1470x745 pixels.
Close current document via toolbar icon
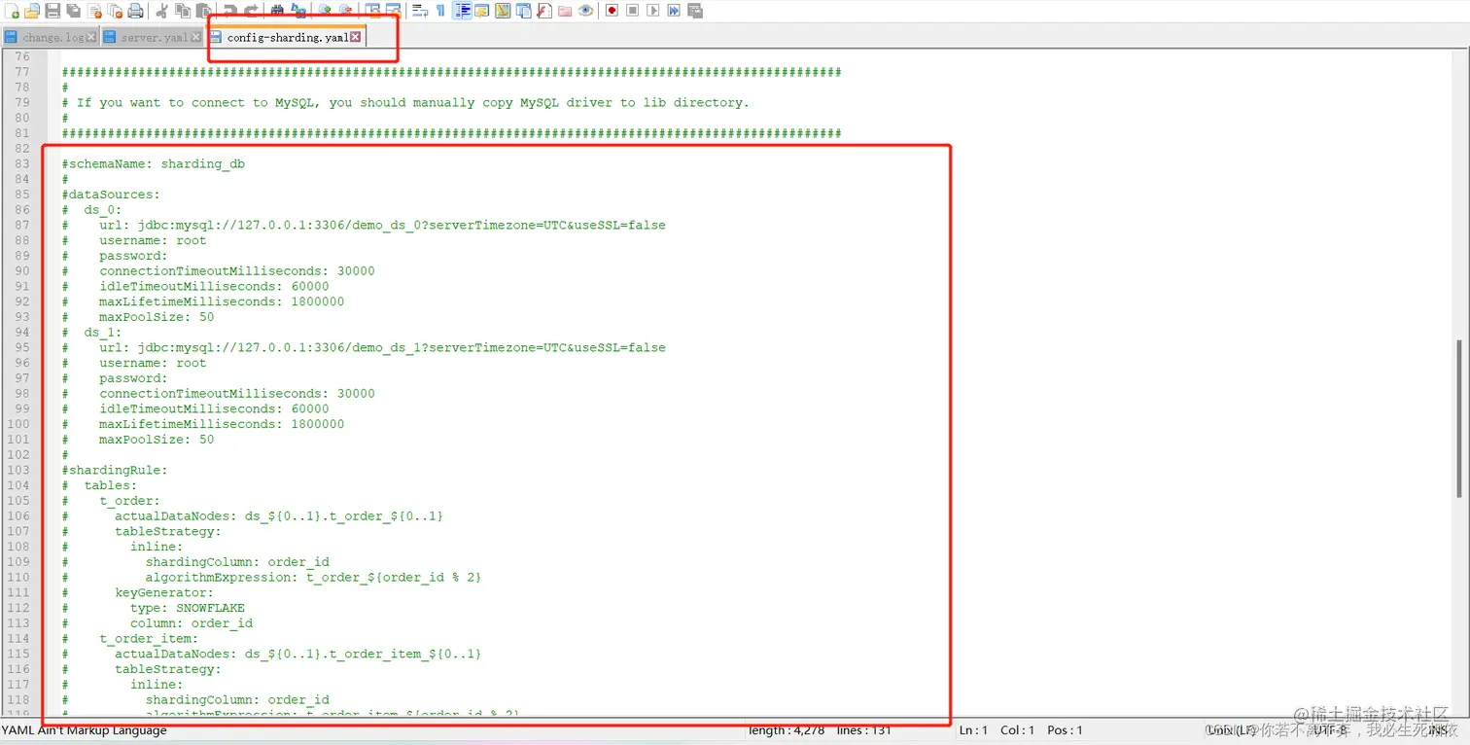click(x=94, y=11)
